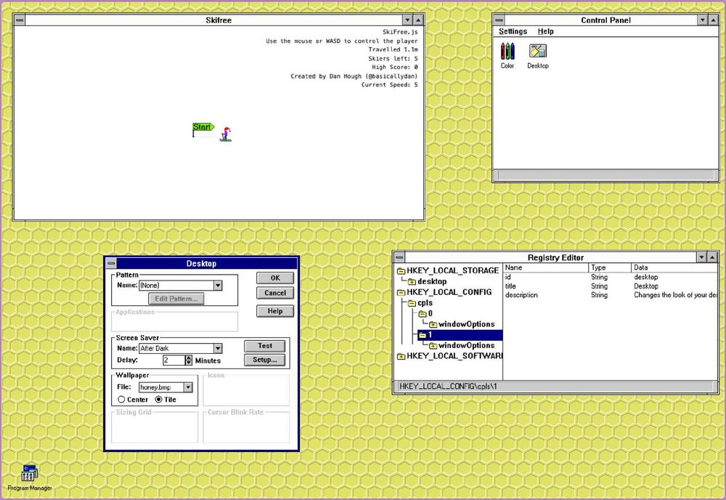Expand the desktop key under HKEY_LOCAL_STORAGE
This screenshot has height=500, width=726.
pos(412,282)
